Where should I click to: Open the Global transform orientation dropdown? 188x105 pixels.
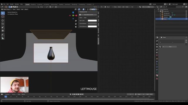click(x=41, y=7)
